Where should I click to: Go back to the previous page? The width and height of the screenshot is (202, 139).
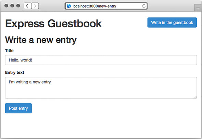click(27, 6)
